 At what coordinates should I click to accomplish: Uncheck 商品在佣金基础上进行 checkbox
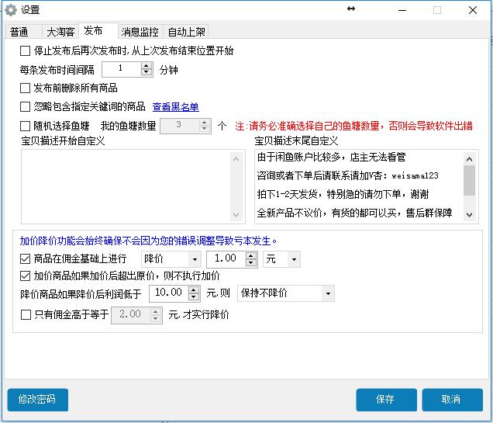(26, 258)
